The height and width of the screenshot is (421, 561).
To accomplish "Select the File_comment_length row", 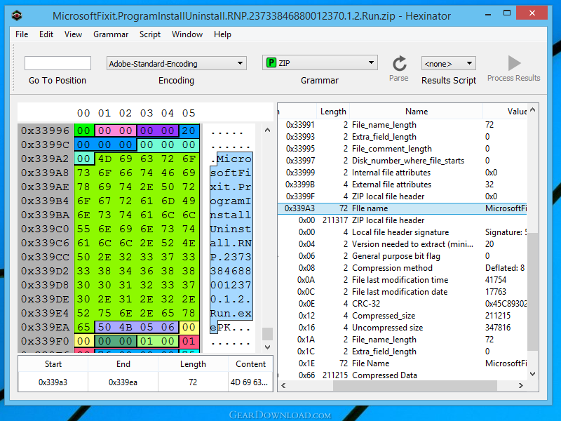I will tap(402, 149).
